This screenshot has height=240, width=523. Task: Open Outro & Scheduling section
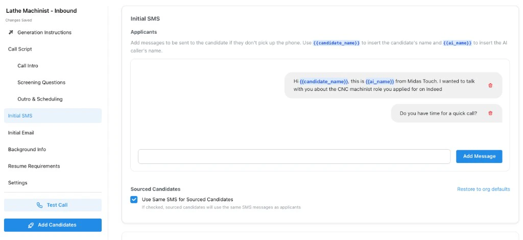[40, 99]
